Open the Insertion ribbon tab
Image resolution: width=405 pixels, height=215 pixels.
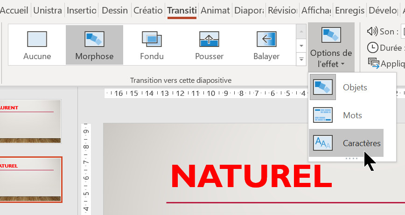pyautogui.click(x=82, y=10)
